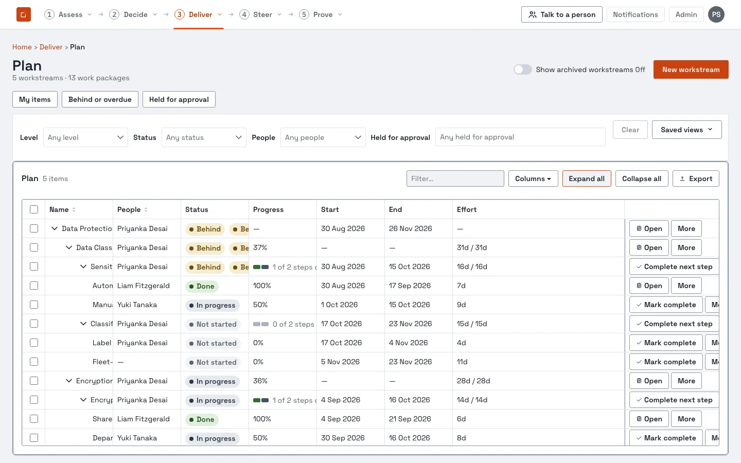Open the Saved views dropdown

tap(686, 130)
